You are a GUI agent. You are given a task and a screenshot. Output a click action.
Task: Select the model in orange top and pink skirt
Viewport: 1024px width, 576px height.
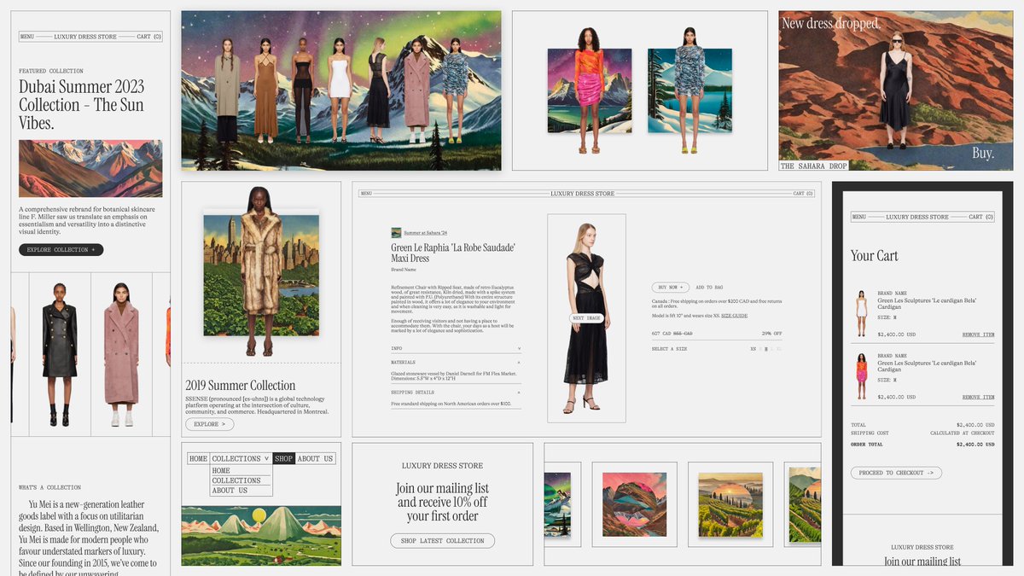pos(589,90)
